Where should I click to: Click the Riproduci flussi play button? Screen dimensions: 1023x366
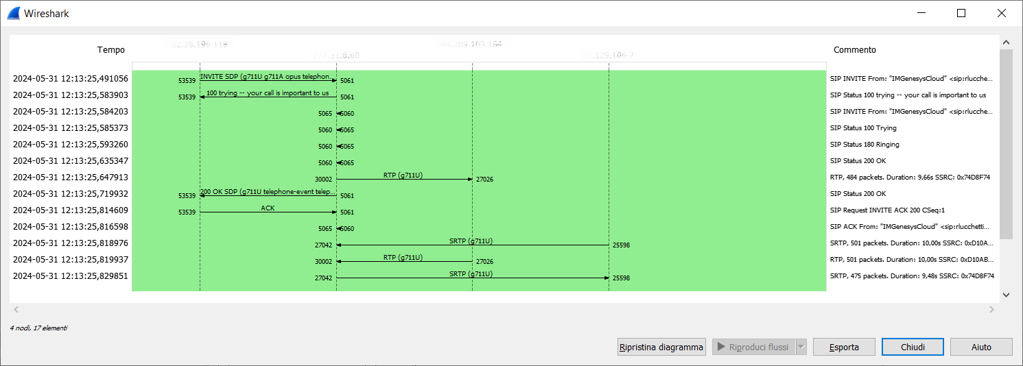click(753, 347)
